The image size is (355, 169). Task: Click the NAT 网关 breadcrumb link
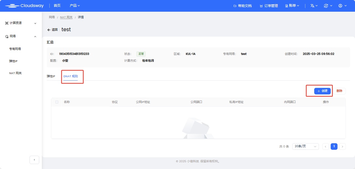pyautogui.click(x=66, y=17)
